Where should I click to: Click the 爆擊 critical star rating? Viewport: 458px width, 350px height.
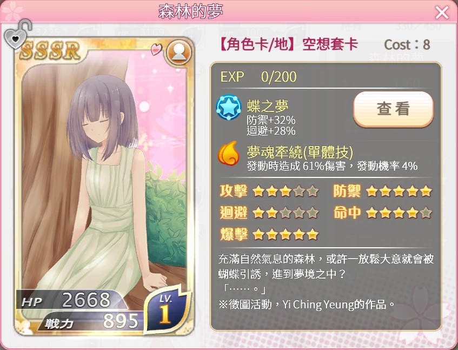pyautogui.click(x=269, y=234)
